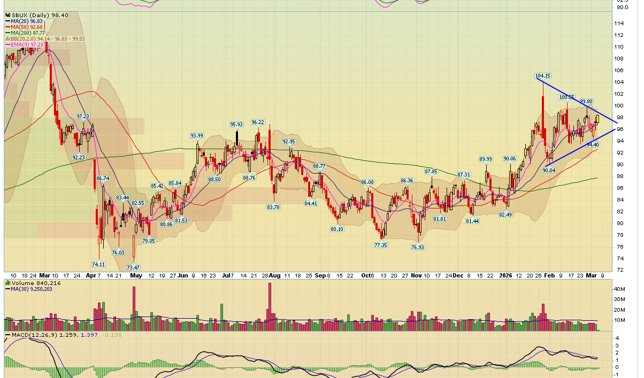644x378 pixels.
Task: Click the Aug month marker on date axis
Action: click(274, 275)
